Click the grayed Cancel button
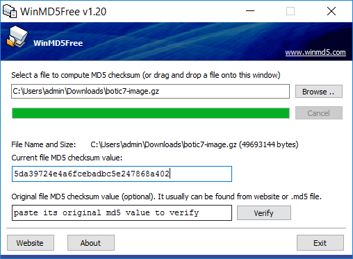The image size is (353, 259). click(x=319, y=113)
